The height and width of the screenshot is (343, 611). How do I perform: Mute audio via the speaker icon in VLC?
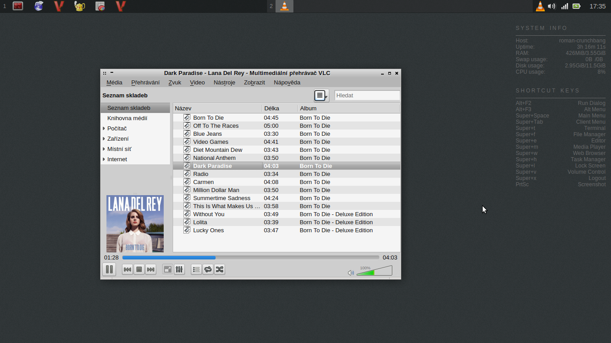tap(351, 272)
